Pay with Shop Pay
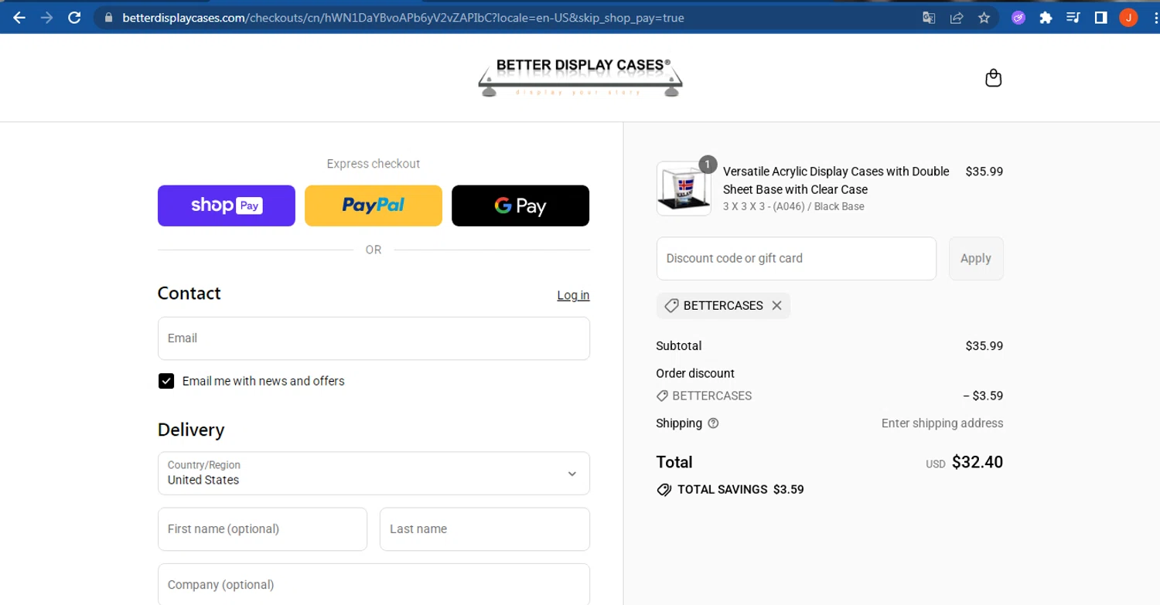This screenshot has width=1160, height=605. pos(227,206)
